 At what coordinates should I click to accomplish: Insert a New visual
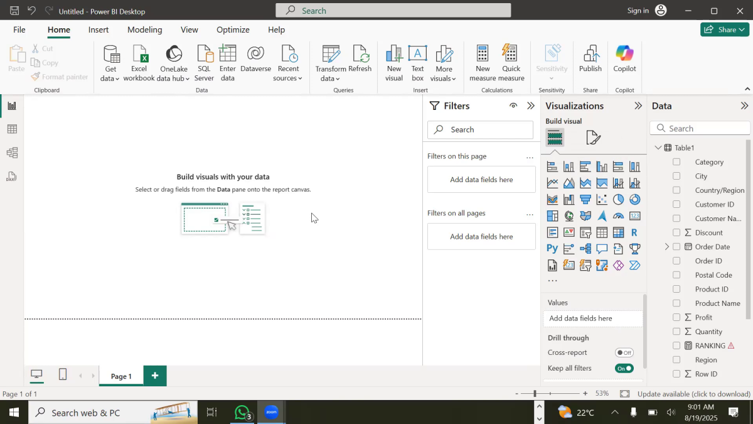pyautogui.click(x=394, y=63)
